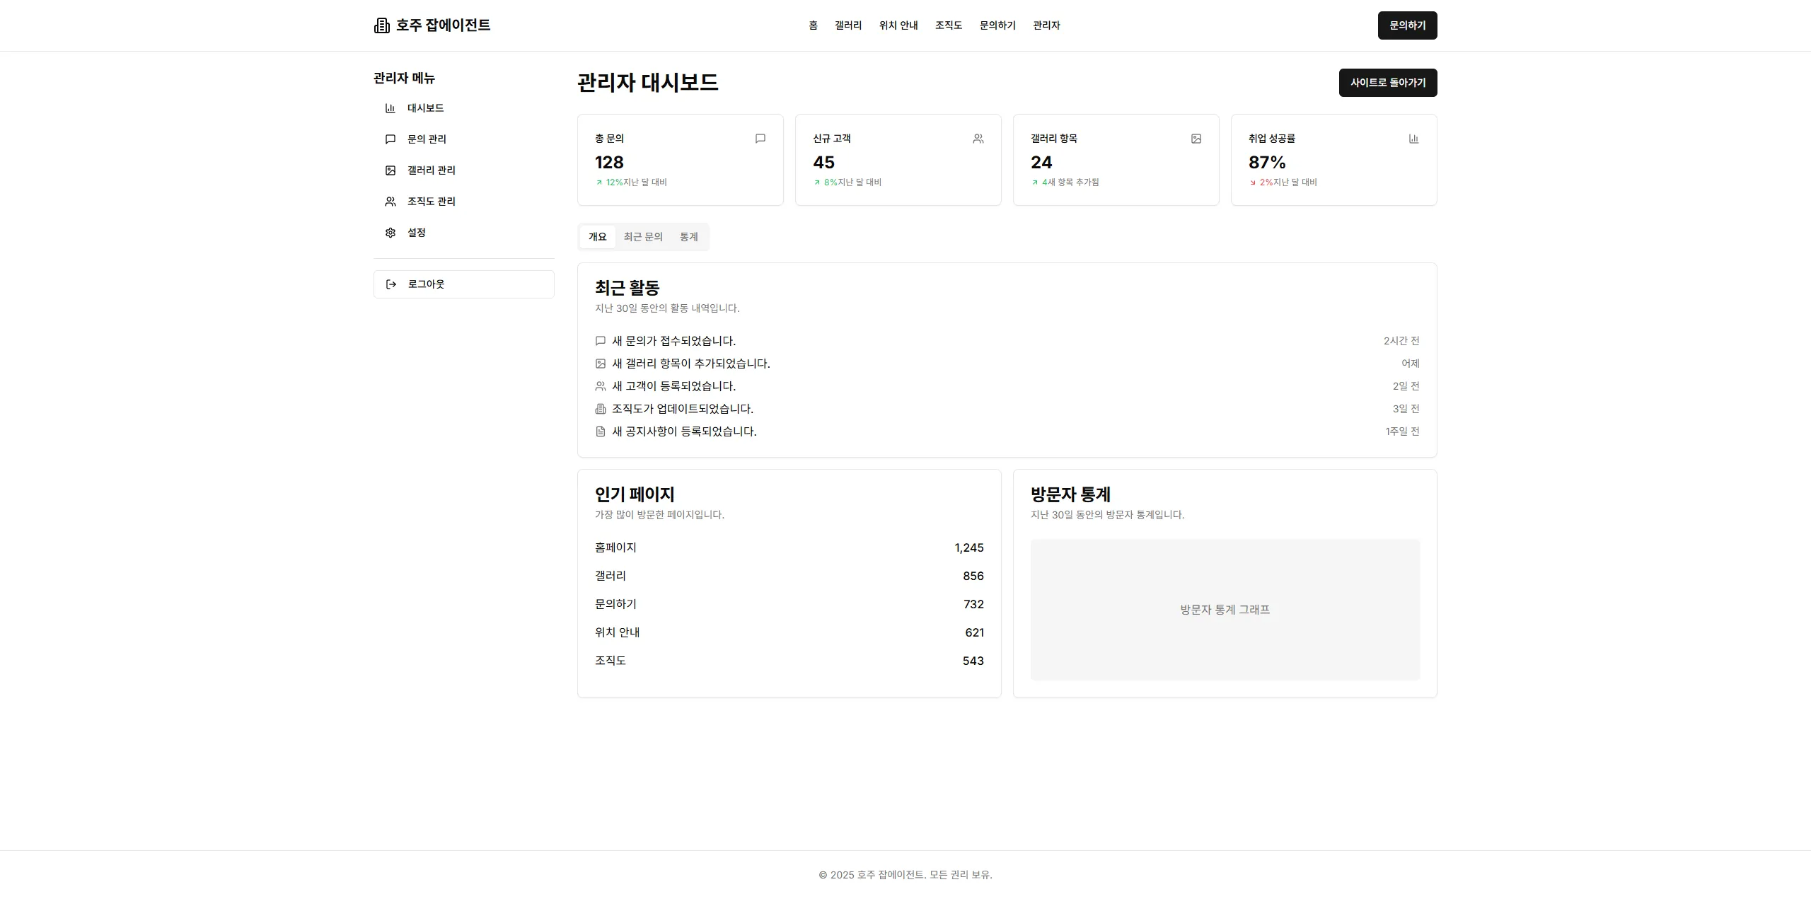1811x899 pixels.
Task: Click the picture icon in 갤러리 항목 card
Action: [1196, 139]
